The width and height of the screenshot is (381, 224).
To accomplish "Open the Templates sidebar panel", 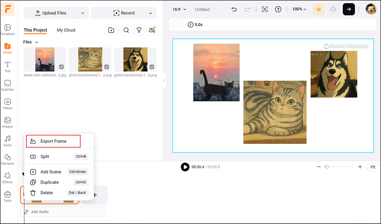I will click(7, 30).
